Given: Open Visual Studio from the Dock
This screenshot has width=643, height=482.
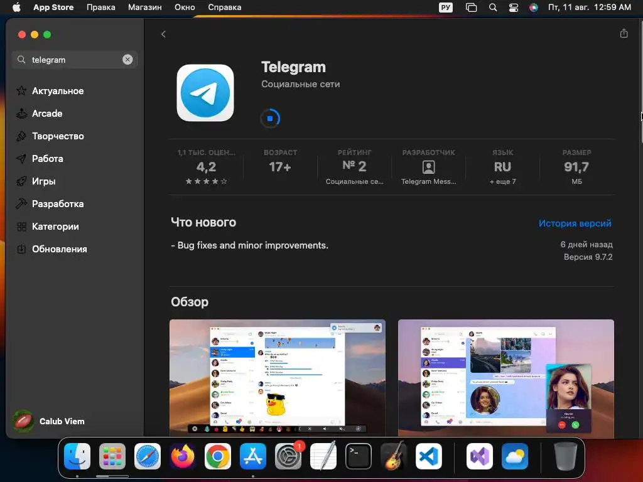Looking at the screenshot, I should pos(480,456).
